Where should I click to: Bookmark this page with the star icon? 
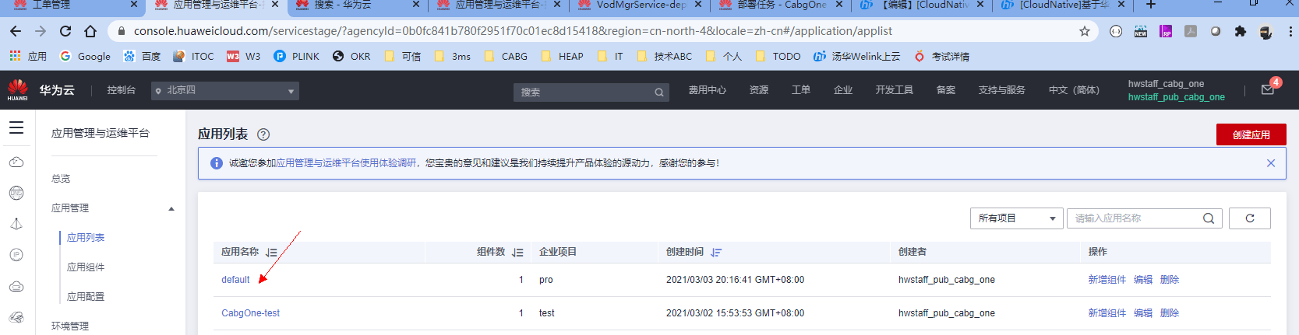[x=1085, y=31]
